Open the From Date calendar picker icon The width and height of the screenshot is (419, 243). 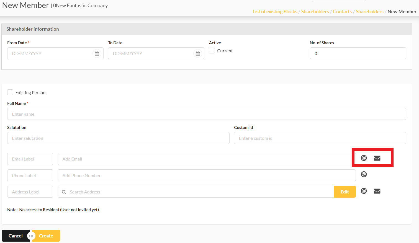pyautogui.click(x=97, y=53)
